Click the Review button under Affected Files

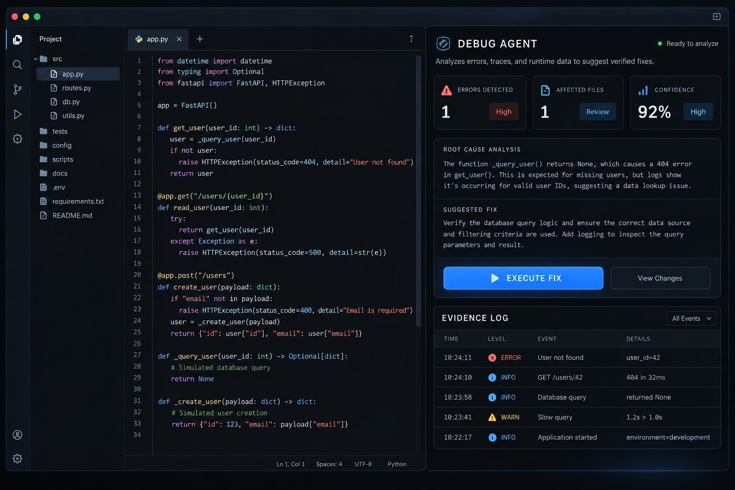tap(598, 111)
